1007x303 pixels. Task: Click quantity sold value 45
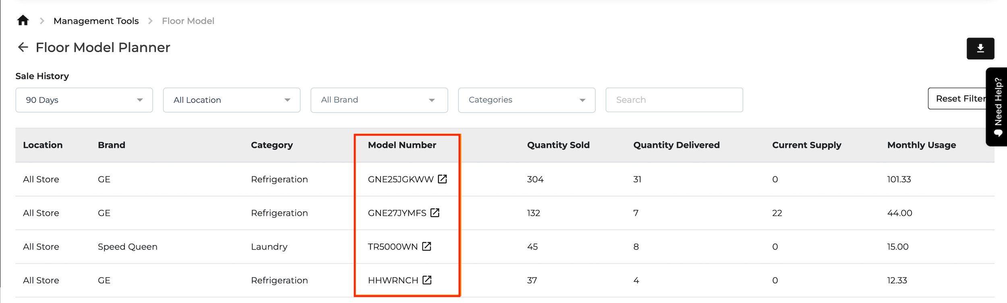532,247
